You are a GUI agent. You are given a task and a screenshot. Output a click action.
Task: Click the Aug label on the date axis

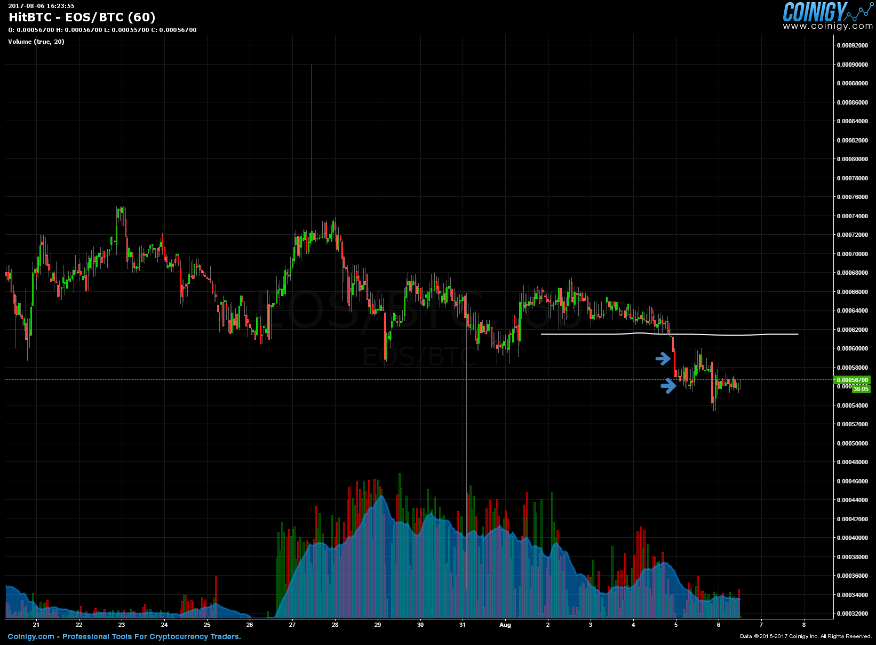click(x=505, y=625)
